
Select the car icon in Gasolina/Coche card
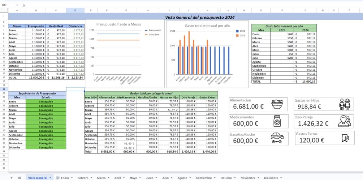(277, 138)
